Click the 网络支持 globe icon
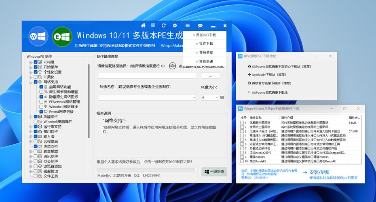Viewport: 376px width, 202px height. coord(40,82)
